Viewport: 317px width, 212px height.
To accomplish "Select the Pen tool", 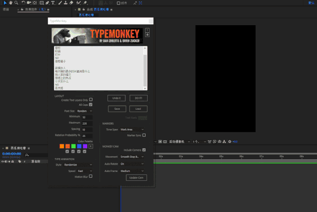I will 48,3.
